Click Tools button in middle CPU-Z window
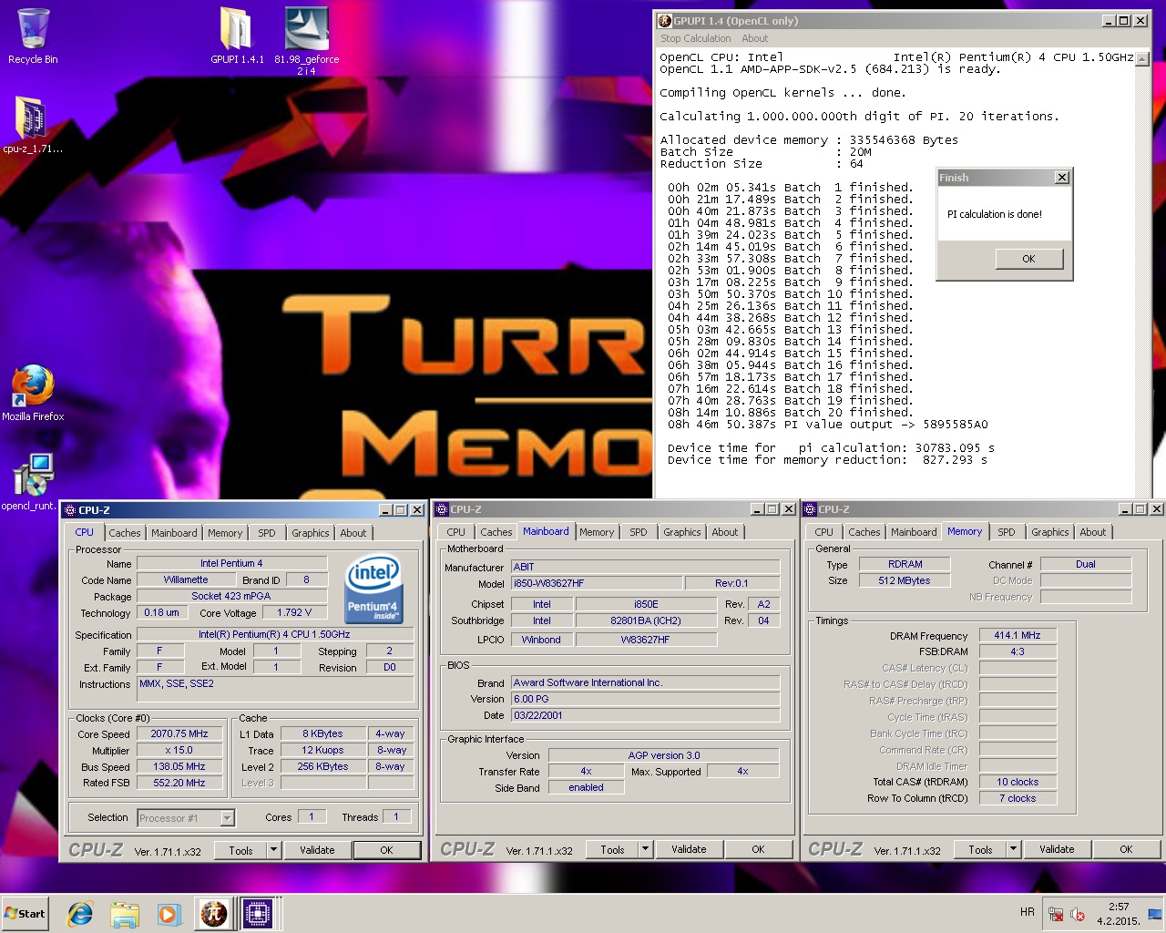This screenshot has width=1166, height=933. tap(612, 849)
